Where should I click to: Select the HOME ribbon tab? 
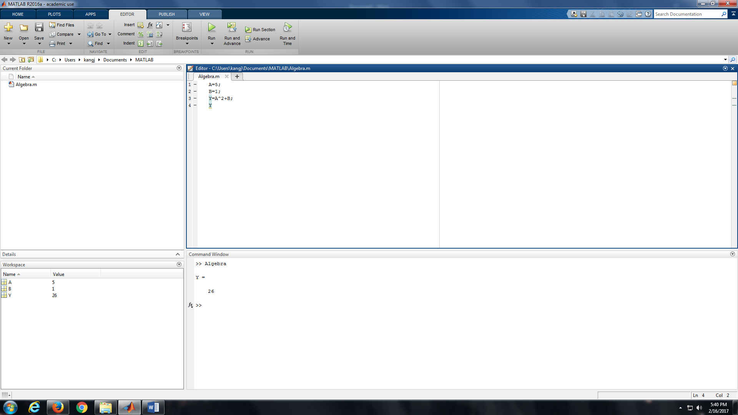18,14
